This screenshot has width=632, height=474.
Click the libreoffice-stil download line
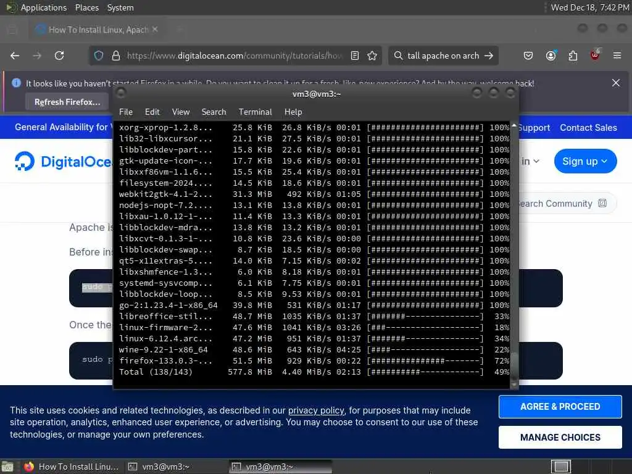(314, 317)
